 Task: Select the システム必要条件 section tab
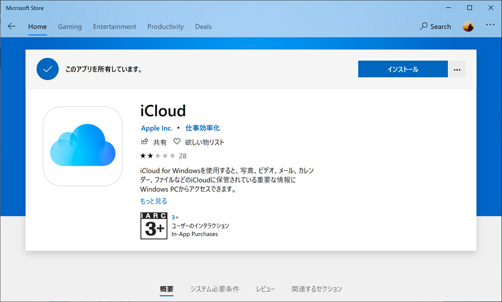click(214, 289)
